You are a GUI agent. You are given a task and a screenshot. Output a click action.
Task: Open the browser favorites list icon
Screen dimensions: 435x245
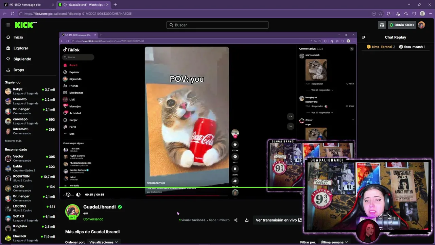(406, 14)
